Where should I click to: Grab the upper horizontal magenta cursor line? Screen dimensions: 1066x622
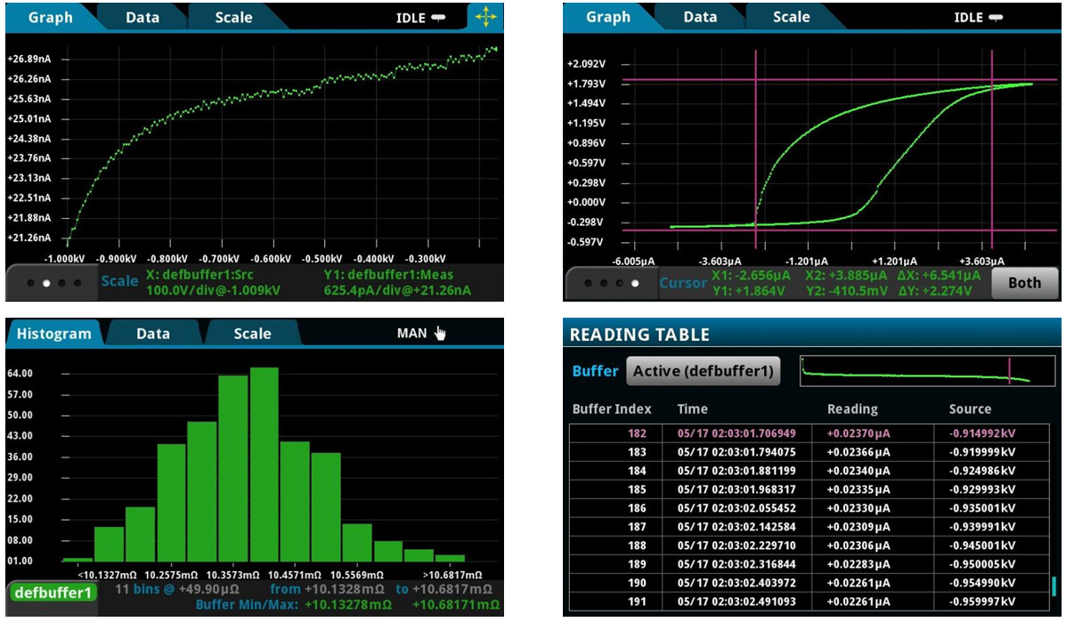(x=840, y=80)
